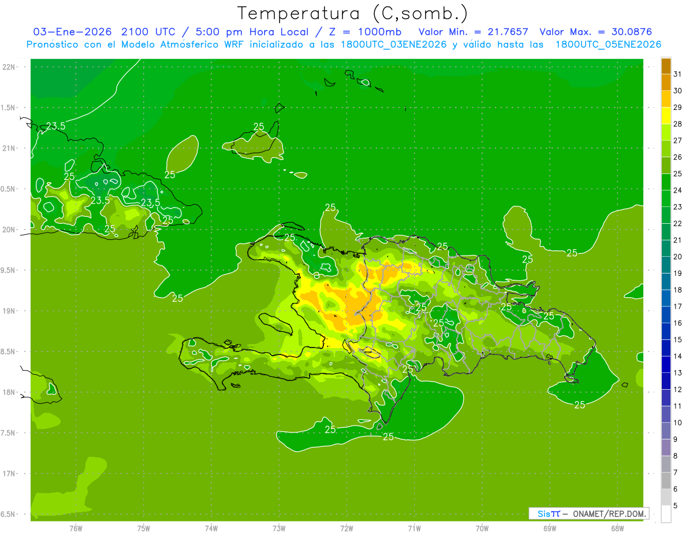Click the "70W" longitude axis label
This screenshot has height=536, width=693.
pyautogui.click(x=482, y=528)
